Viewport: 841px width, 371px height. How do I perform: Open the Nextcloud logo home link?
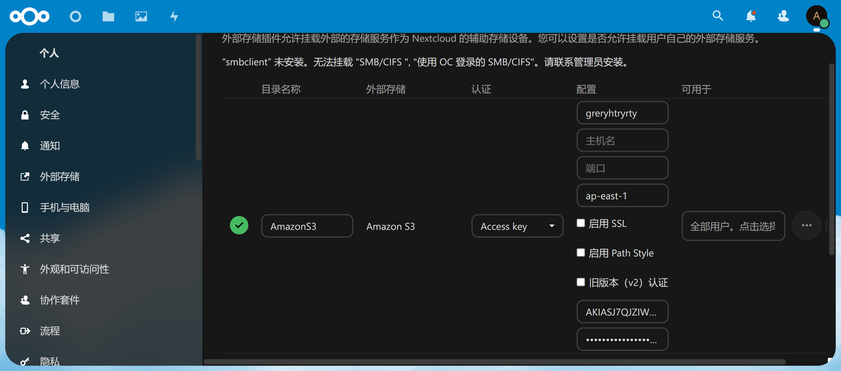[x=30, y=16]
